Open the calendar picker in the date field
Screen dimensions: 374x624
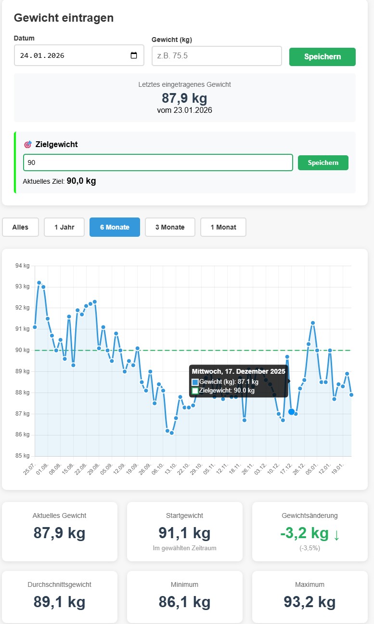click(x=134, y=55)
